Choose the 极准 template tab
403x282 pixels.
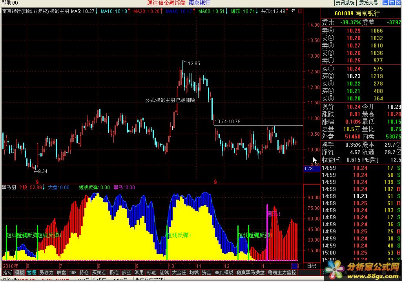114,273
